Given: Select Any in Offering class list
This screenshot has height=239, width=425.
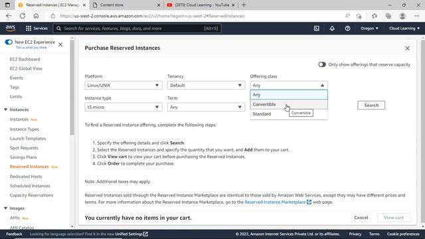Looking at the screenshot, I should point(289,94).
